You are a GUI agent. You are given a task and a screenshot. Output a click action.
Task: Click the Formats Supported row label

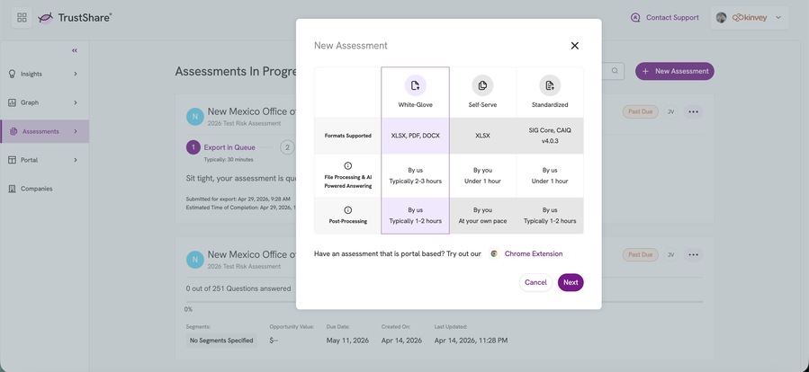pos(347,136)
